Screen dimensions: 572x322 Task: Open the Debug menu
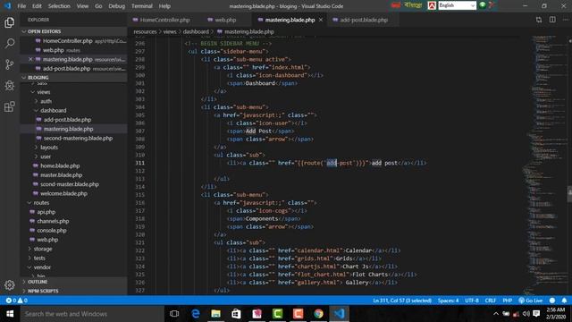tap(117, 6)
